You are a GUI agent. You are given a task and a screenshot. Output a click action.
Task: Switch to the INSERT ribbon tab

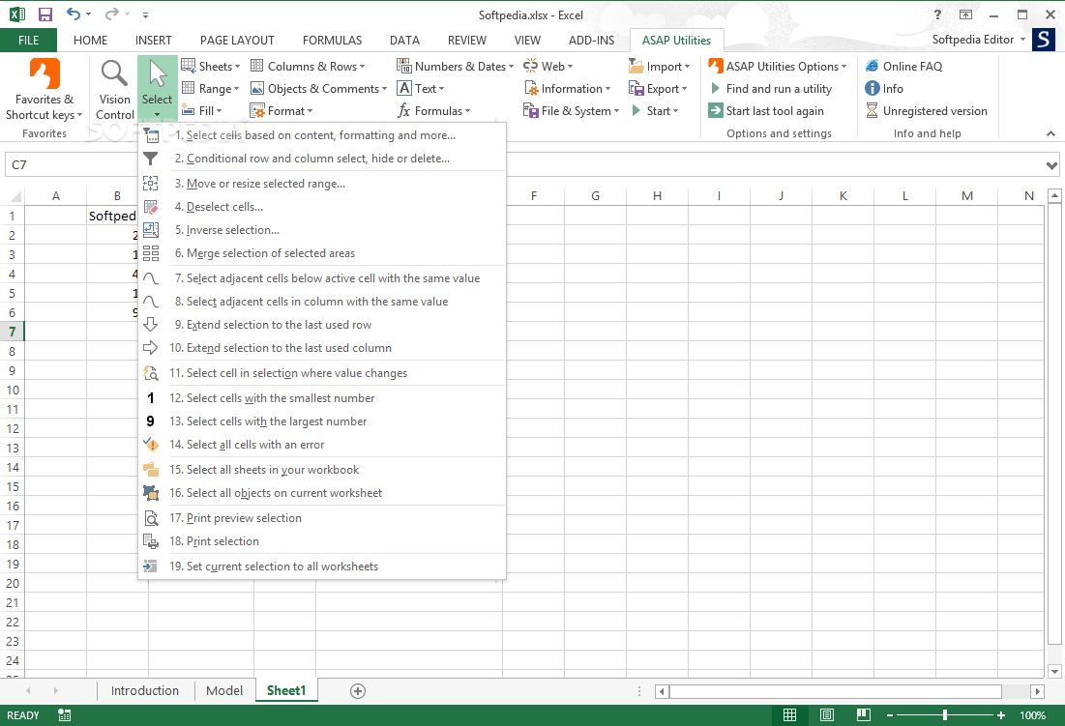click(154, 40)
